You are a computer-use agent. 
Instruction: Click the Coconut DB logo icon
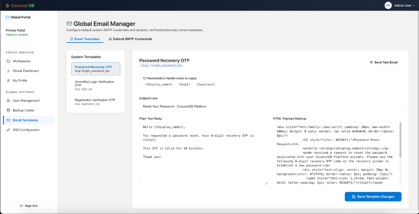[x=7, y=5]
